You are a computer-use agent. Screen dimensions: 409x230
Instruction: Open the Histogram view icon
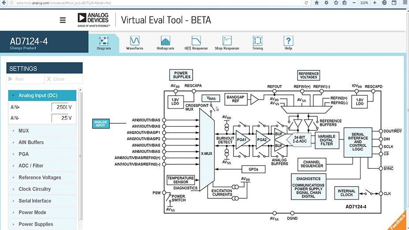pyautogui.click(x=165, y=41)
